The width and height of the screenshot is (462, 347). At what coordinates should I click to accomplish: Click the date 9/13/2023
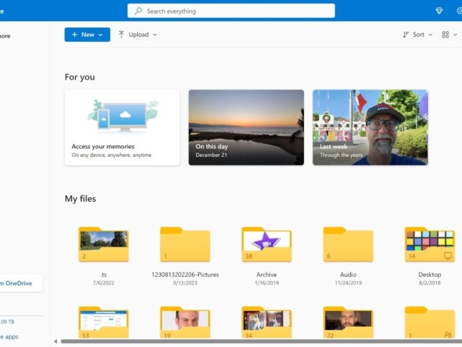coord(185,283)
